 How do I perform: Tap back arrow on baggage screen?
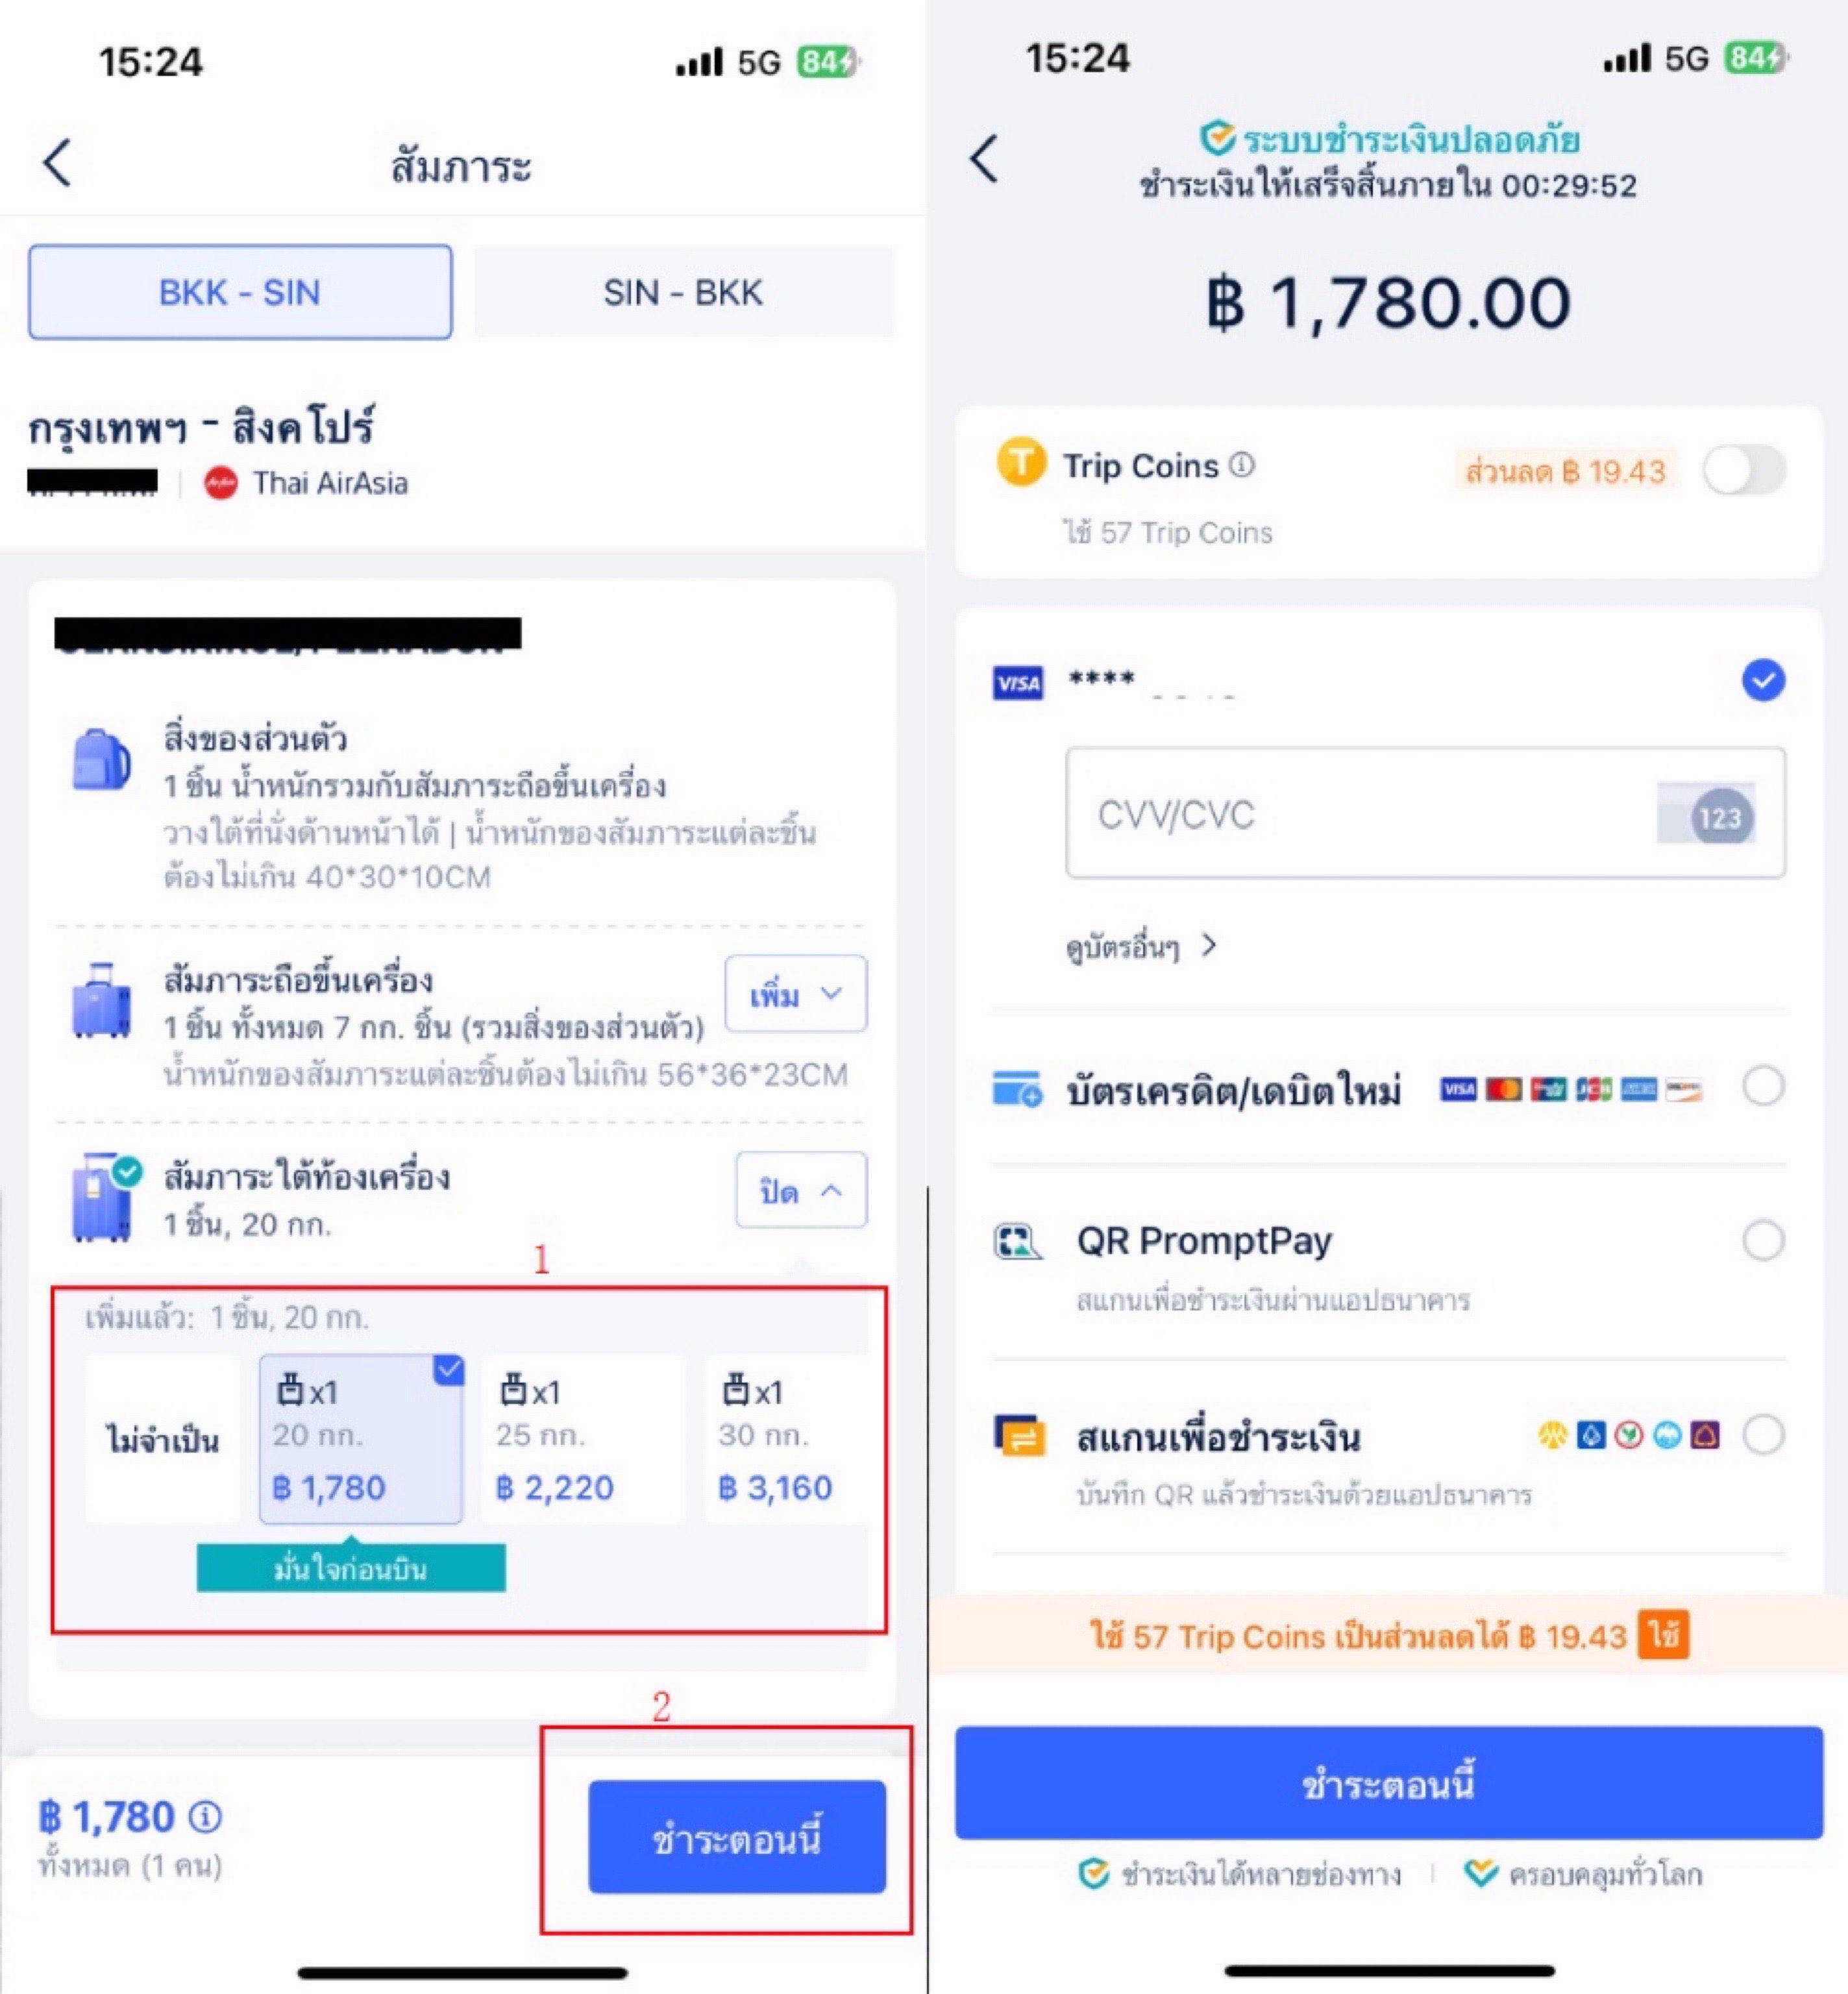(58, 162)
